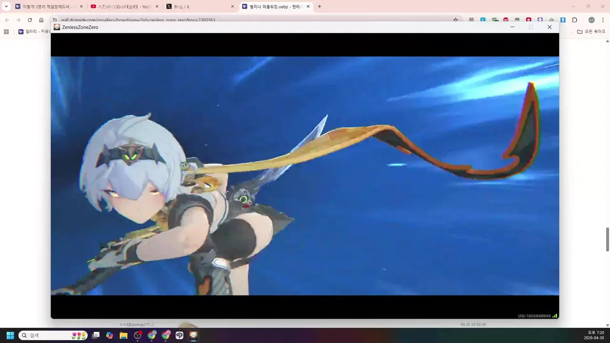Switch to the ホーム / X tab

(200, 7)
